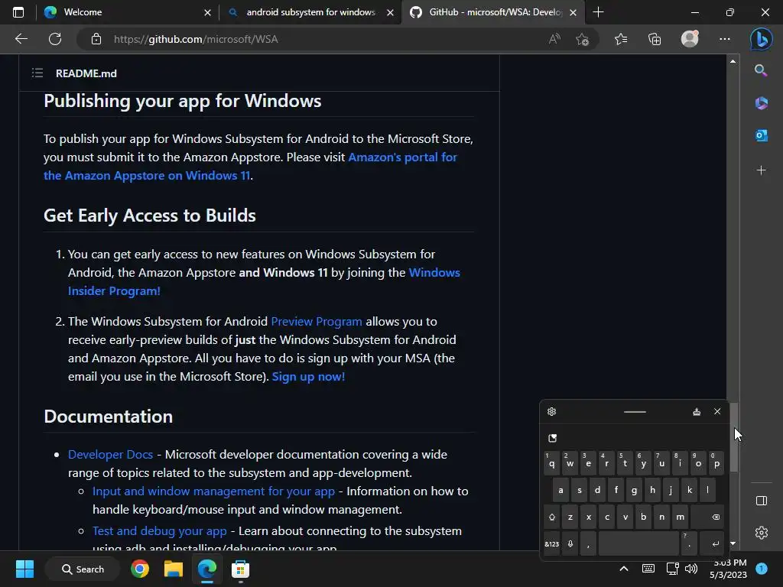
Task: Launch Google Chrome from taskbar
Action: pyautogui.click(x=140, y=569)
